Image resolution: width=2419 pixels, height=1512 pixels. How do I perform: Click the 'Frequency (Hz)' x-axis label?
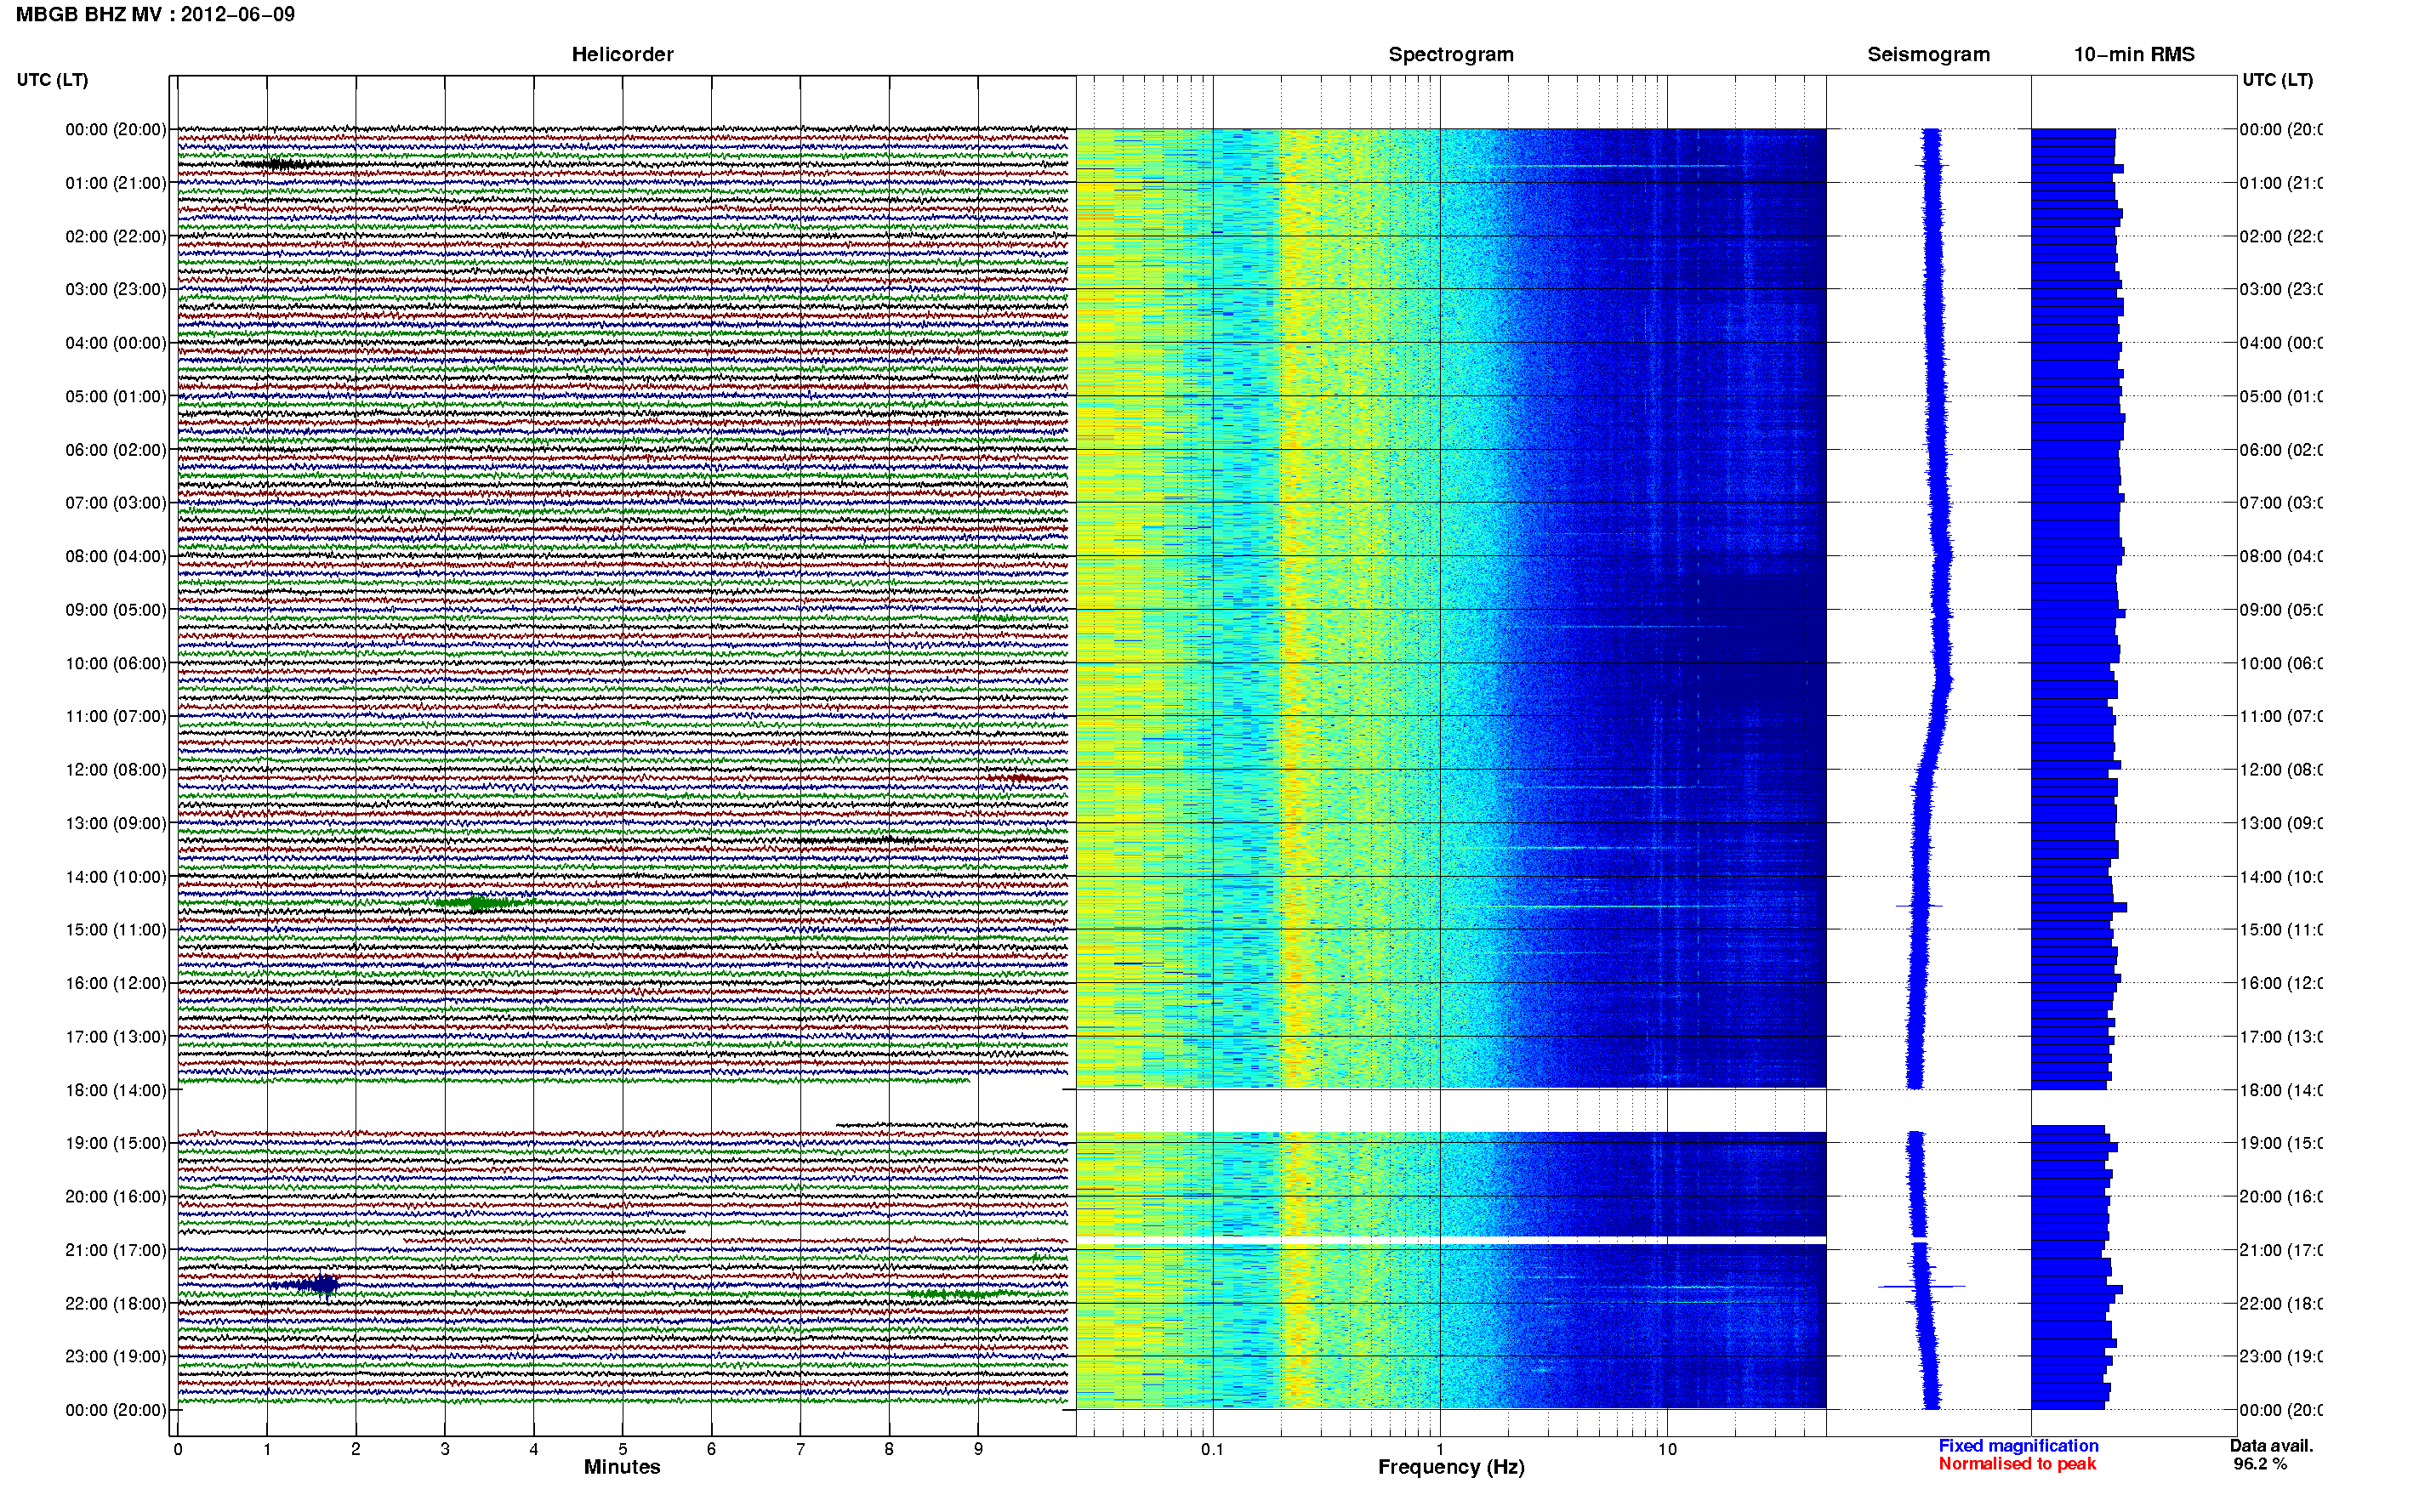tap(1451, 1467)
